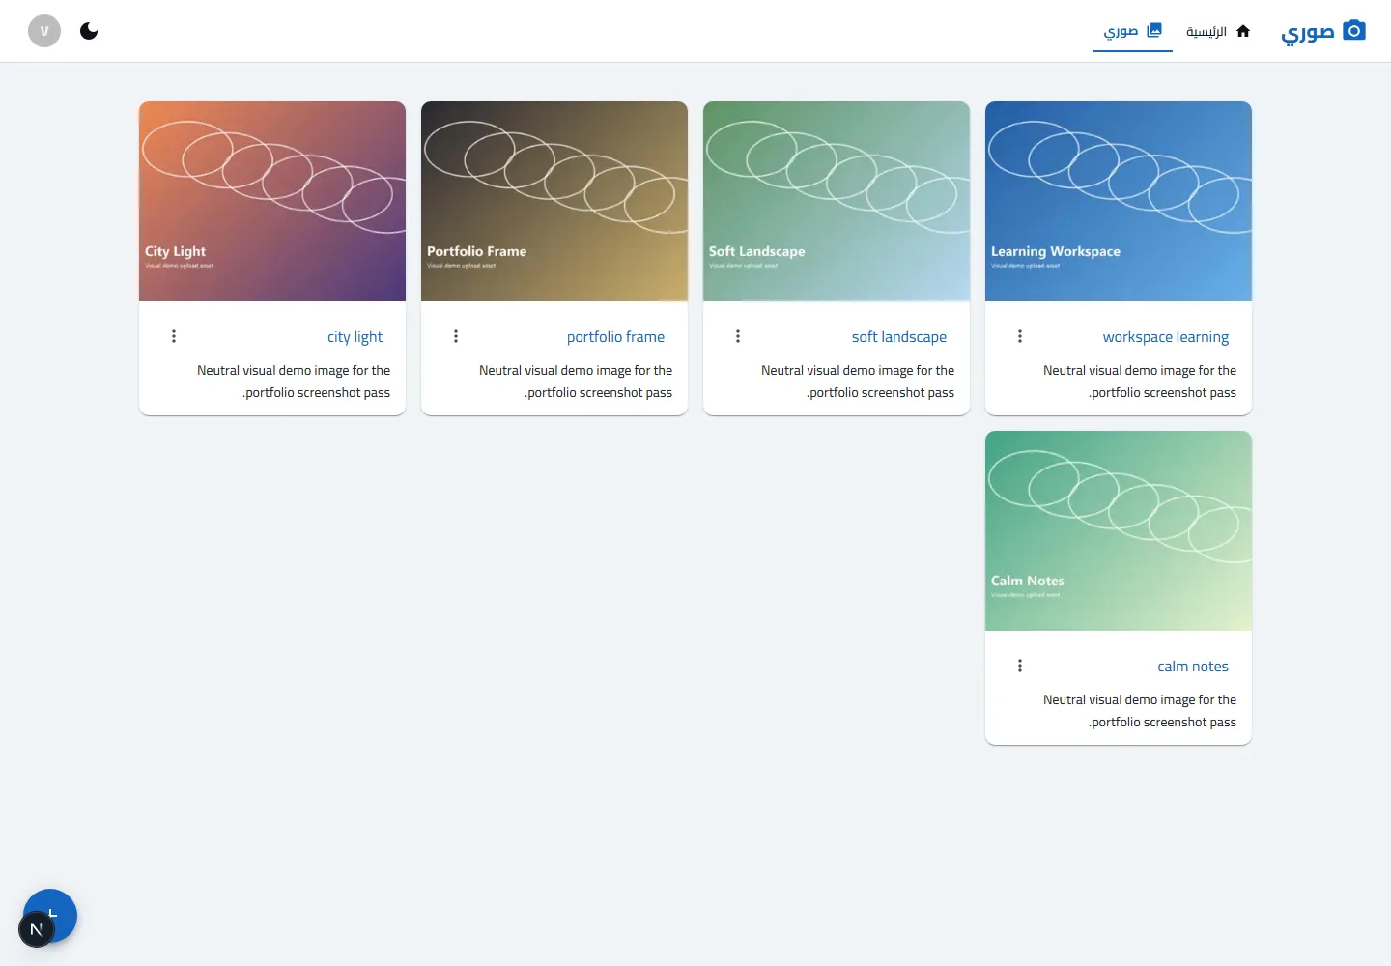
Task: Click description text under city light
Action: coord(294,382)
